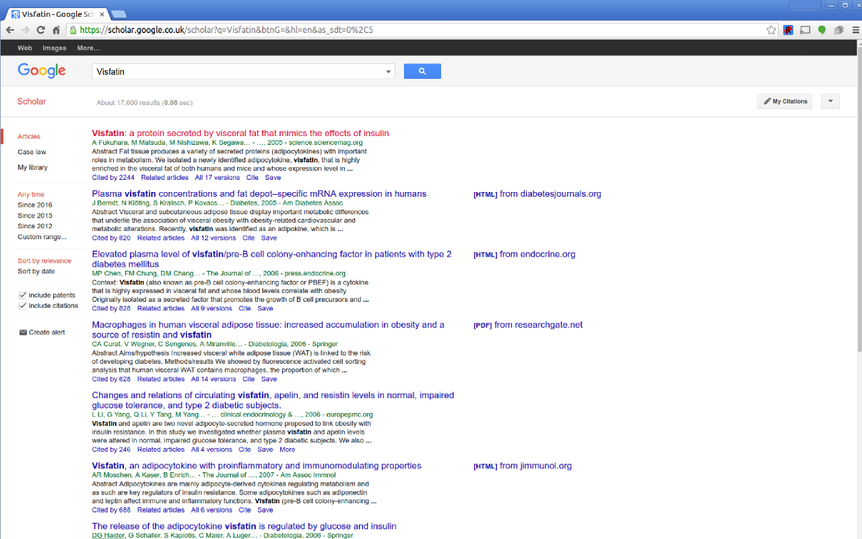Click the browser forward arrow
The width and height of the screenshot is (862, 539).
[25, 30]
